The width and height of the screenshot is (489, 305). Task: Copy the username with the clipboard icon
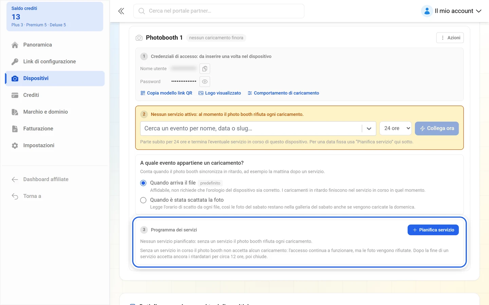tap(205, 69)
